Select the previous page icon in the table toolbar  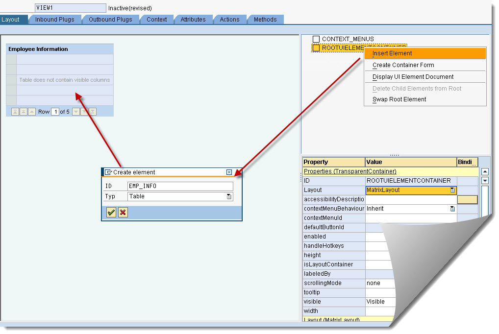pos(24,112)
